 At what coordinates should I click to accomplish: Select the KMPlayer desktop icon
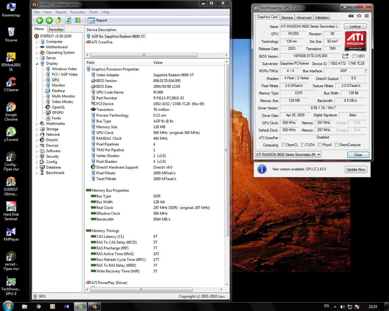pyautogui.click(x=11, y=234)
